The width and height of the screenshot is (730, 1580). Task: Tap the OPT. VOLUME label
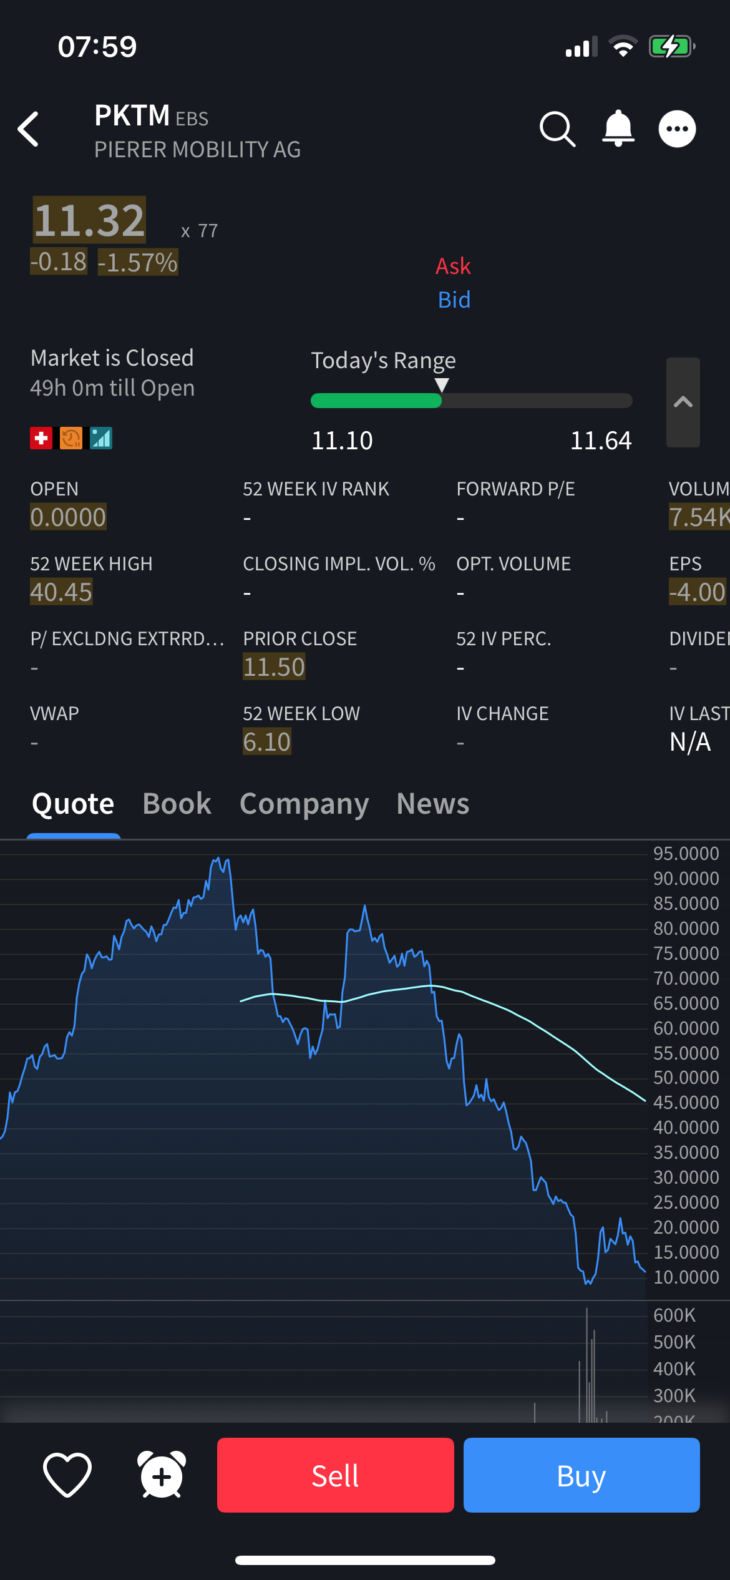pos(513,564)
